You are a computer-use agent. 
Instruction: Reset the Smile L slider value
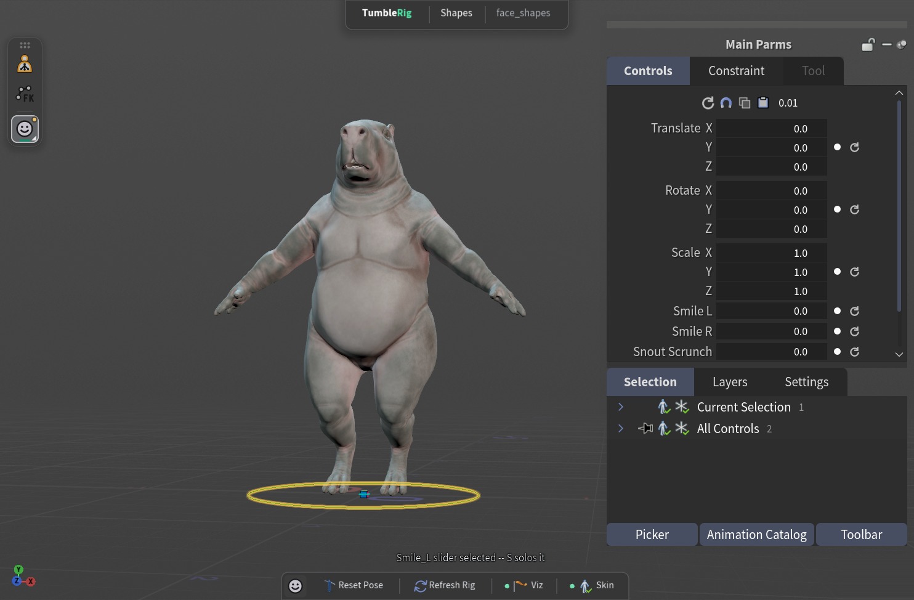854,311
